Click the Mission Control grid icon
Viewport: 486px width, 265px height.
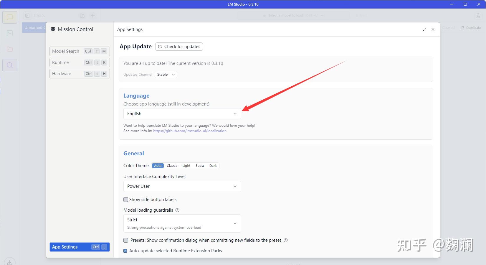click(x=53, y=29)
